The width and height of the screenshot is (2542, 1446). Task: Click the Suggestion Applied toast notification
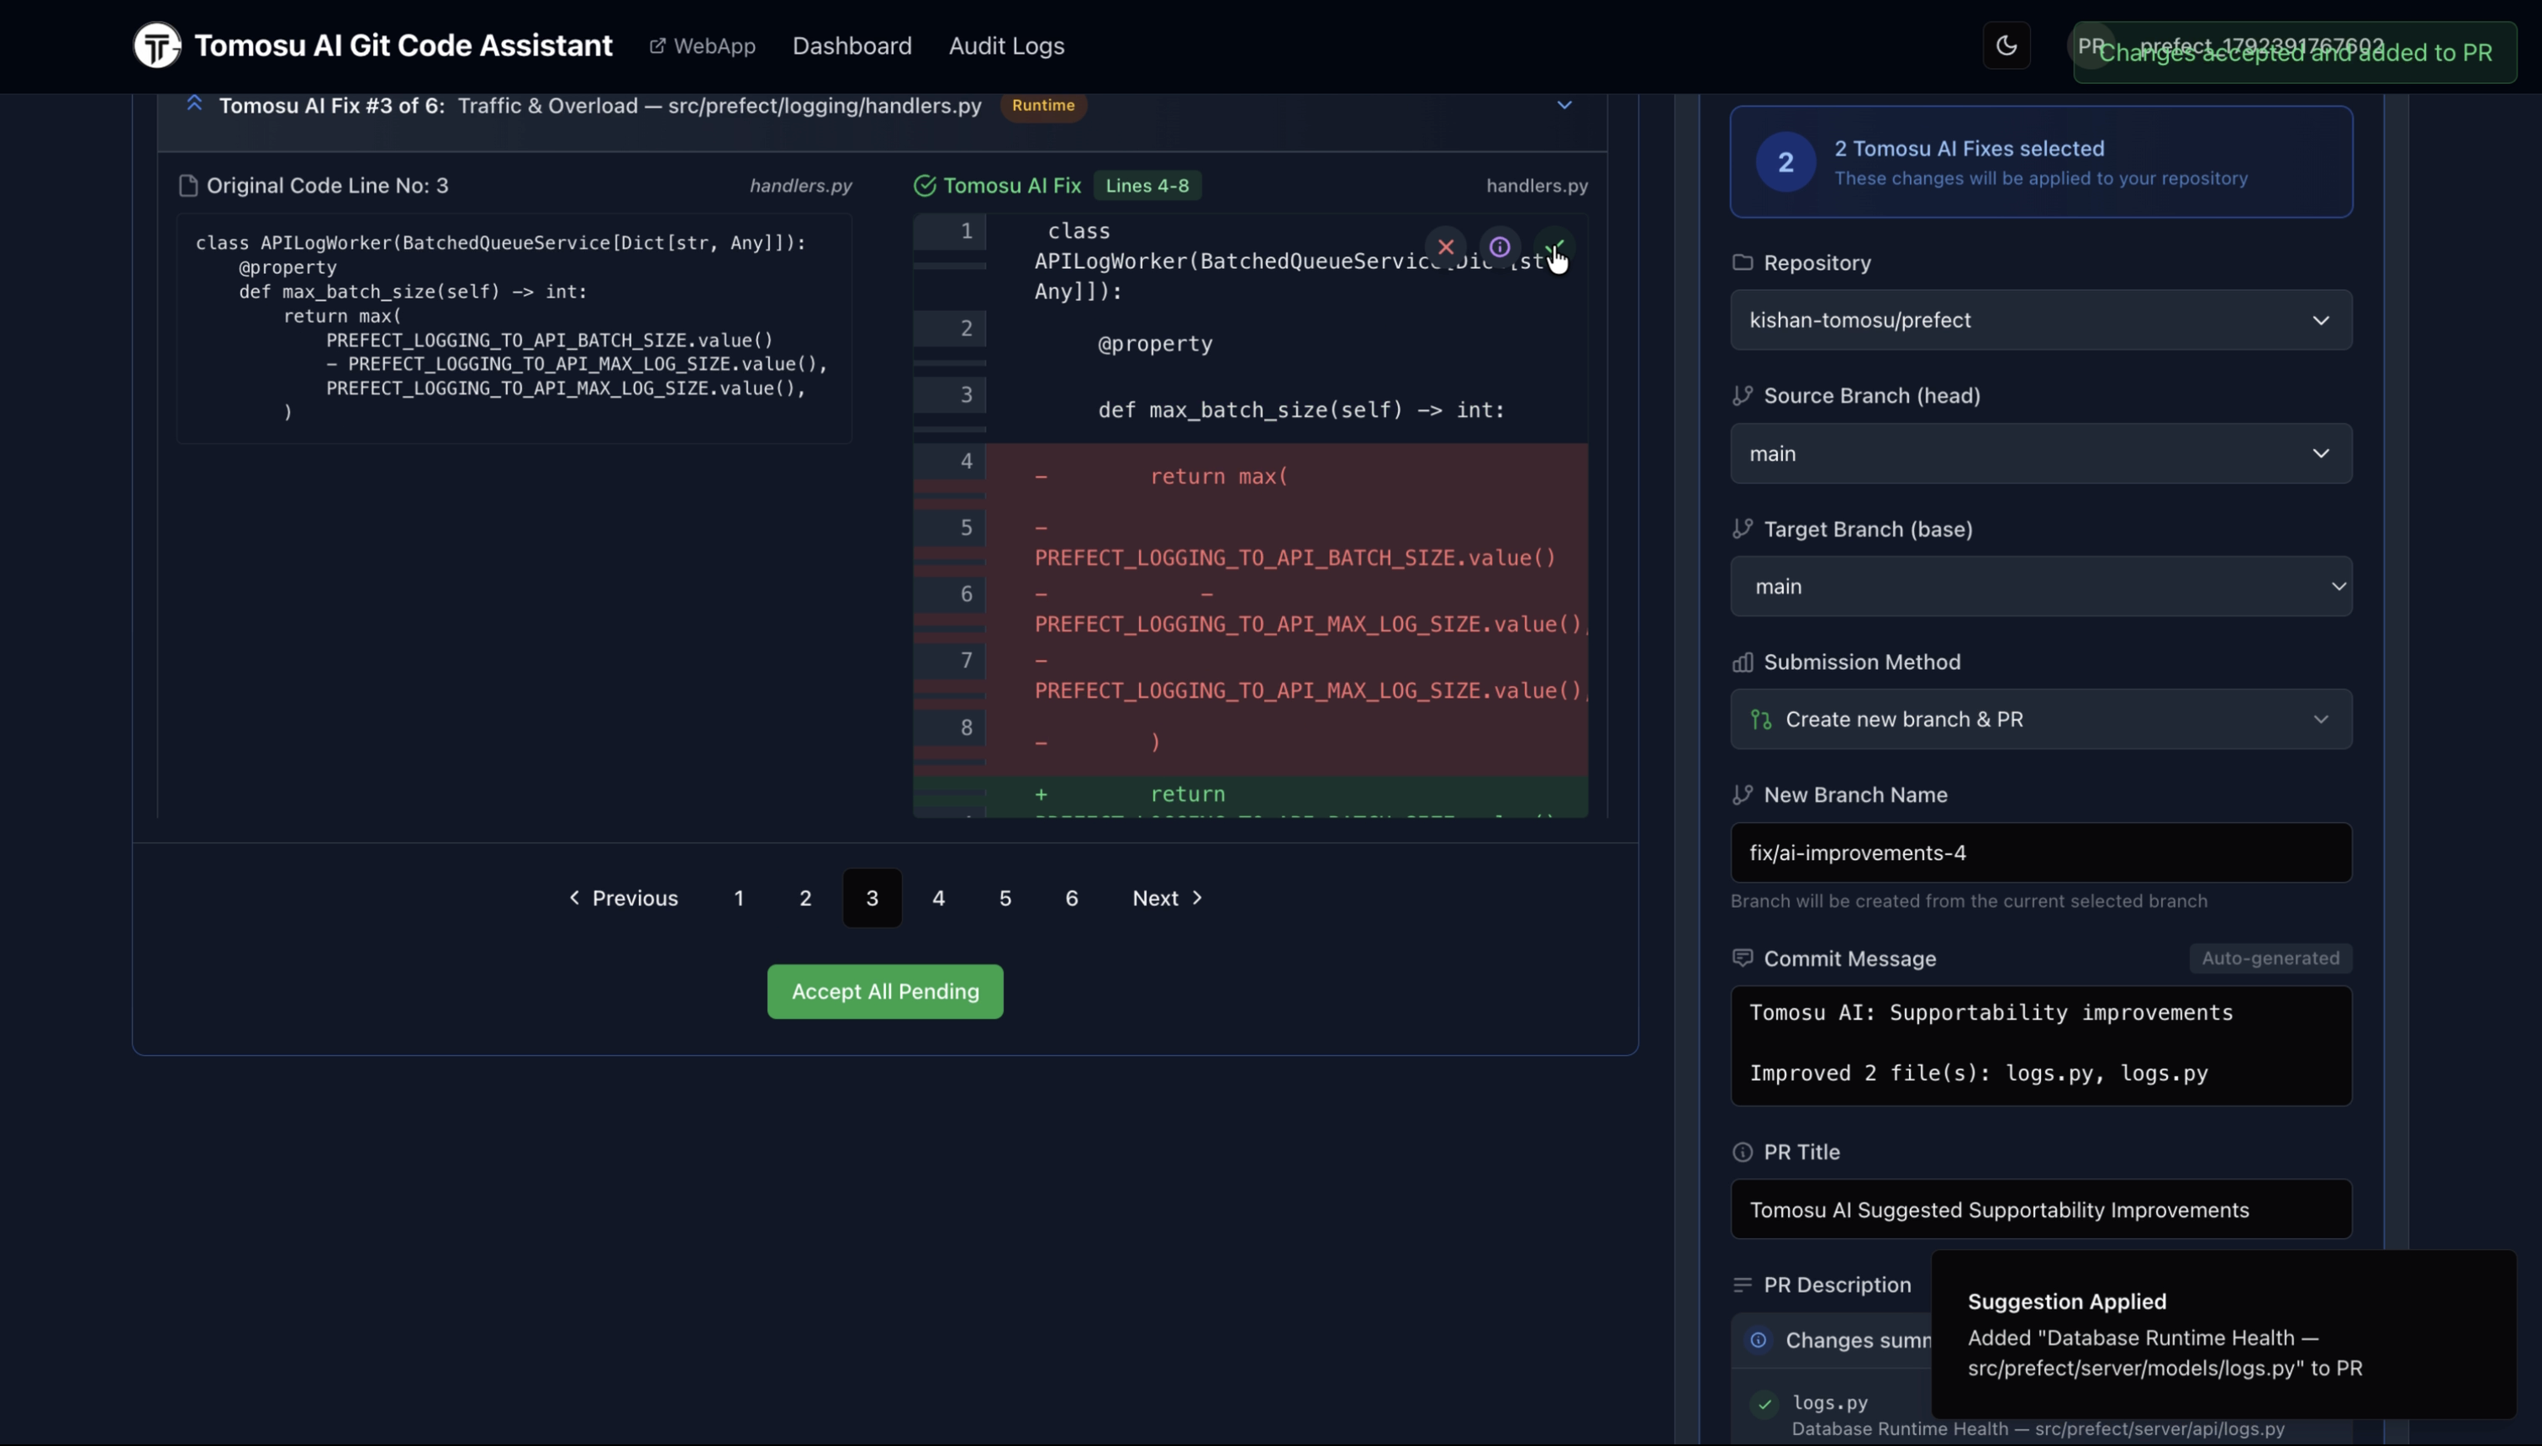(x=2224, y=1335)
